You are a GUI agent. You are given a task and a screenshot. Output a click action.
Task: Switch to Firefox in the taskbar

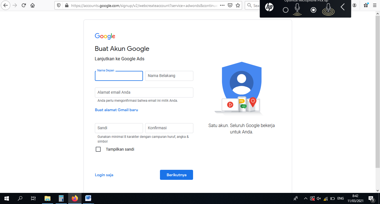(75, 198)
